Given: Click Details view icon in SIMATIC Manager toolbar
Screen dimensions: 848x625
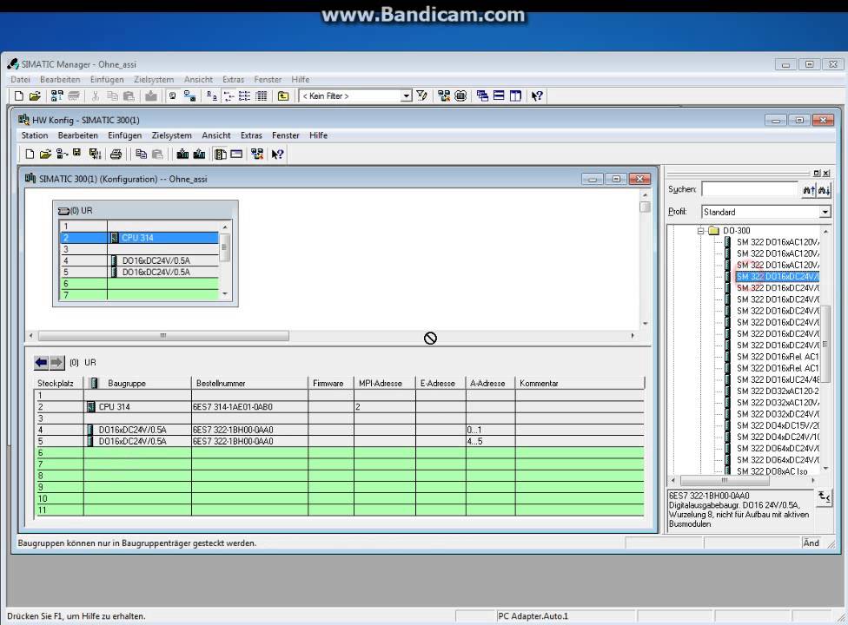Looking at the screenshot, I should pos(262,96).
